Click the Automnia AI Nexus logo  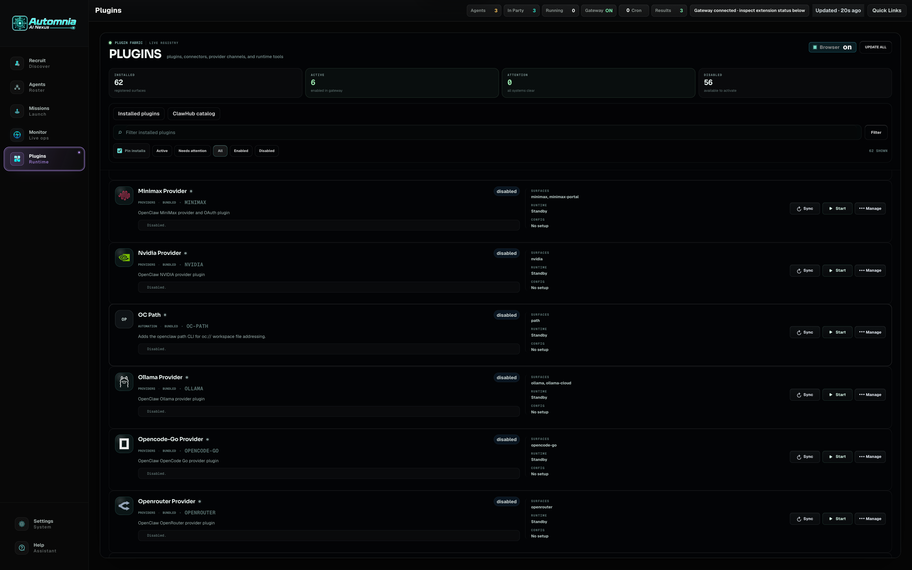[x=44, y=23]
